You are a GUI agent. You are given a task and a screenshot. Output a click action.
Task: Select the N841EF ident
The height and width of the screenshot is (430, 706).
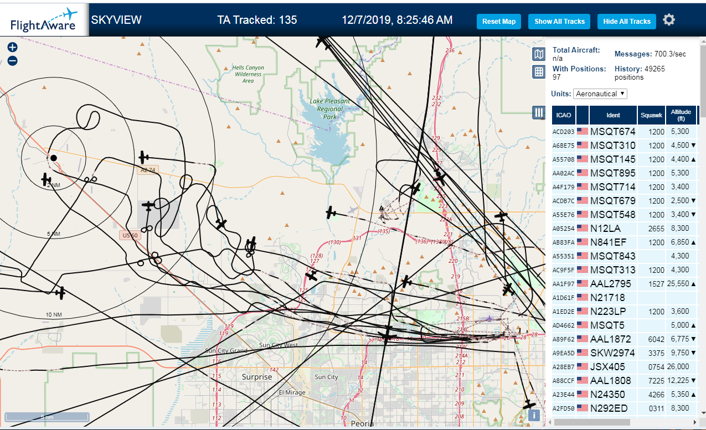pos(609,242)
